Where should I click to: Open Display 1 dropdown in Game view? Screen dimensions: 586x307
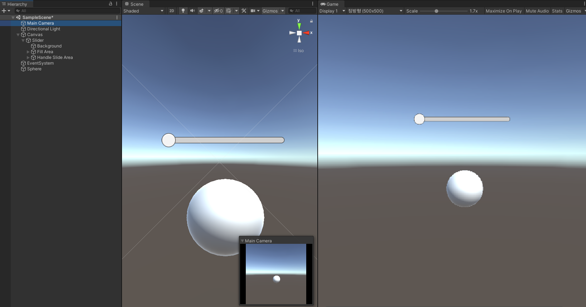point(332,11)
